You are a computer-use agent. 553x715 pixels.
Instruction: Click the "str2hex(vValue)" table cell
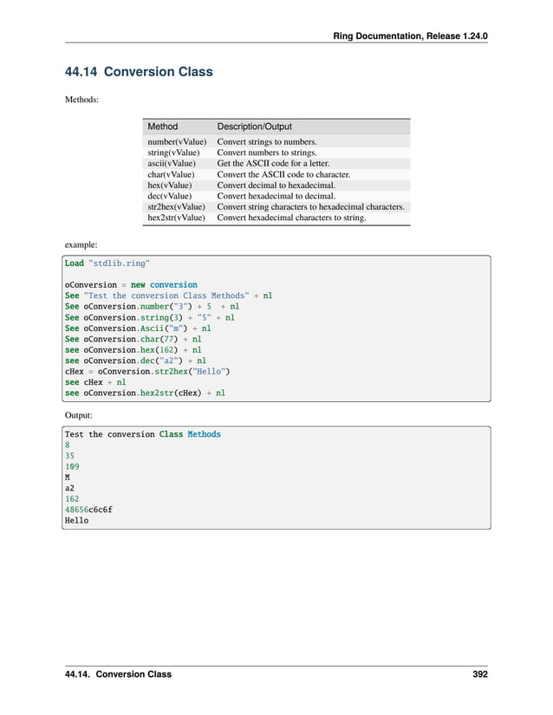[x=177, y=207]
